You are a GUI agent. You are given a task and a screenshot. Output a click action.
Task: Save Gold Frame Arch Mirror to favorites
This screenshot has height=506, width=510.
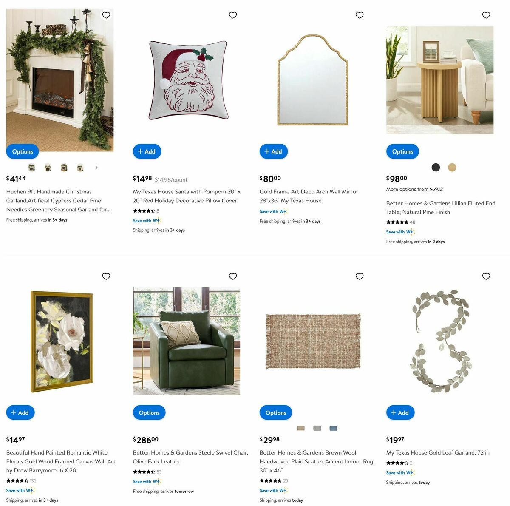[360, 15]
